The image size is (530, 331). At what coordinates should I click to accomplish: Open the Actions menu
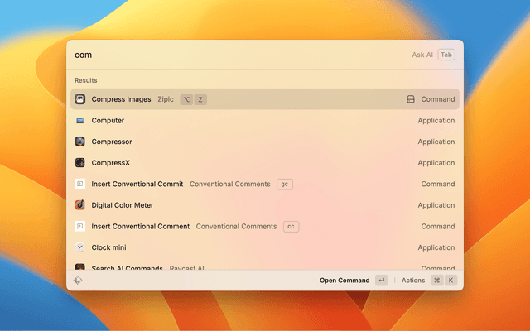point(413,281)
